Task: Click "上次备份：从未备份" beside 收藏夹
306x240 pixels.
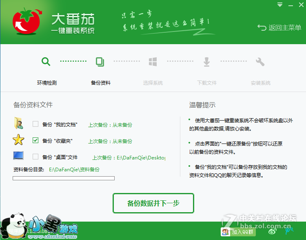Action: coord(110,141)
